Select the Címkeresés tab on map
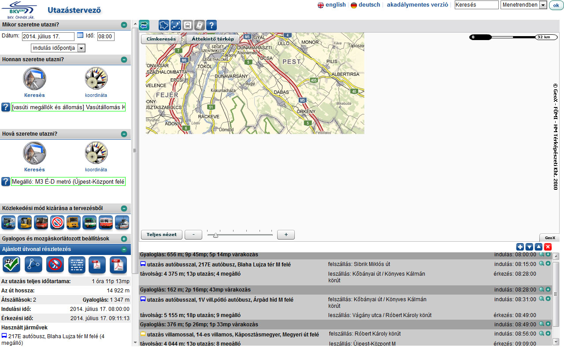564x347 pixels. pyautogui.click(x=161, y=39)
